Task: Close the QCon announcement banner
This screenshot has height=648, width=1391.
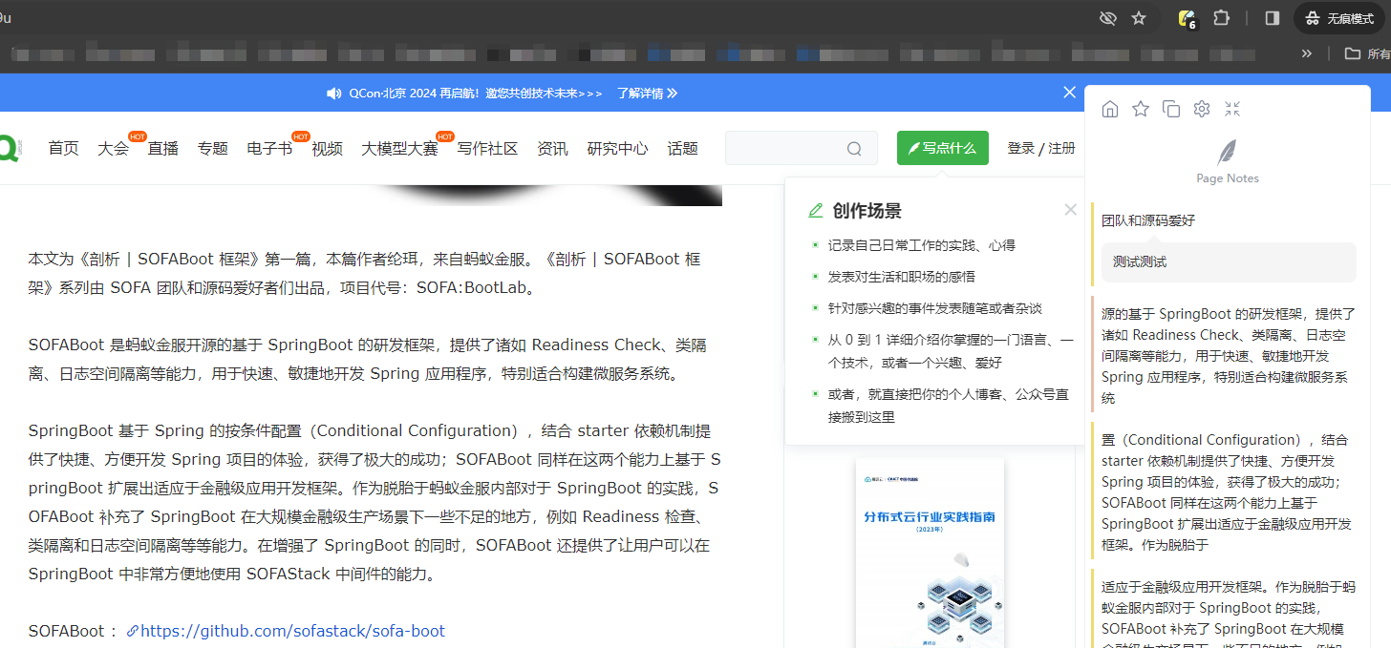Action: pos(1070,93)
